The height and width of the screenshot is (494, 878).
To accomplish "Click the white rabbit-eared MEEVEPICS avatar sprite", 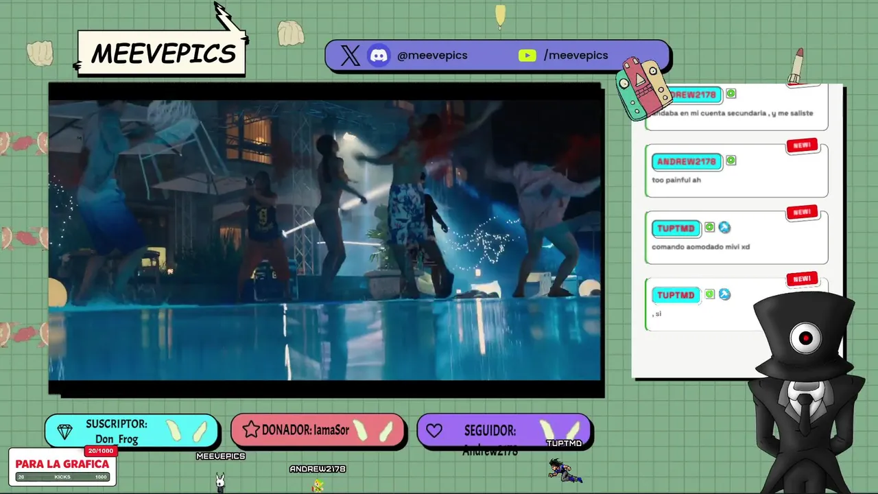I will (x=220, y=482).
